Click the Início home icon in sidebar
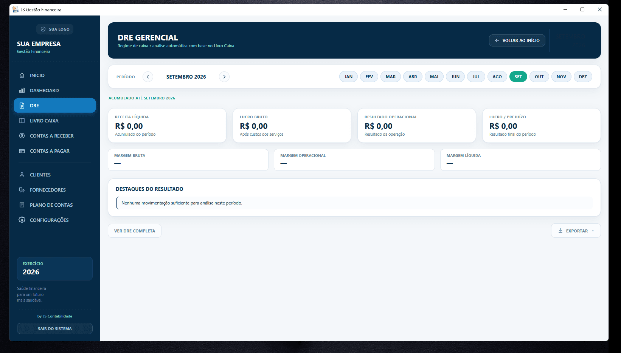621x353 pixels. (22, 75)
